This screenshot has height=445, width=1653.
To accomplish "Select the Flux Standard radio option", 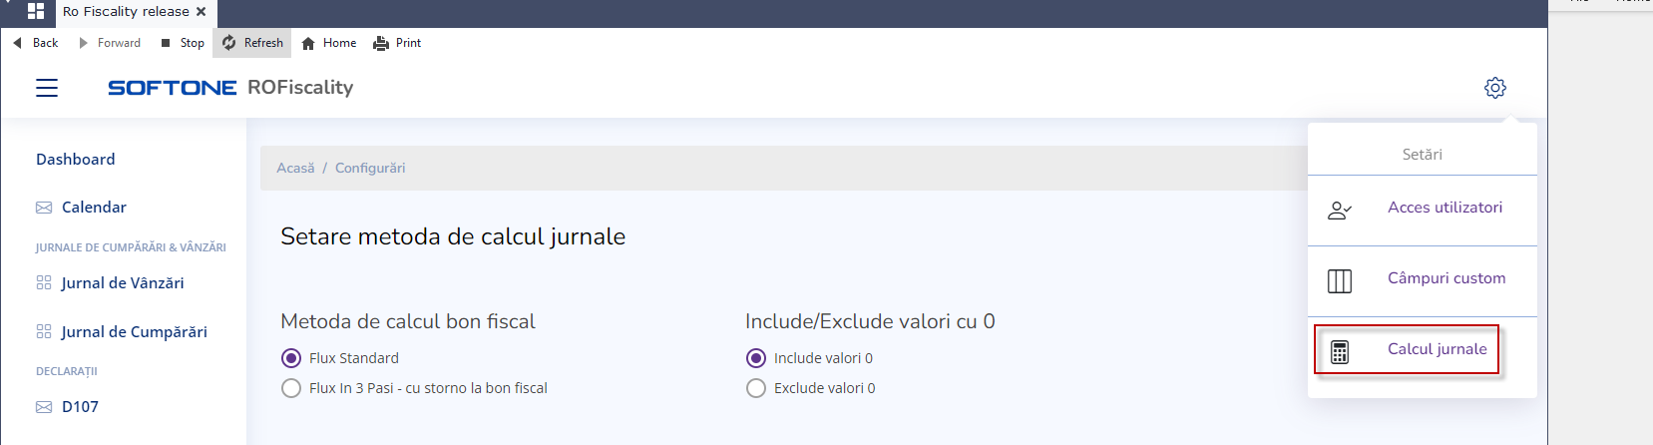I will click(291, 358).
